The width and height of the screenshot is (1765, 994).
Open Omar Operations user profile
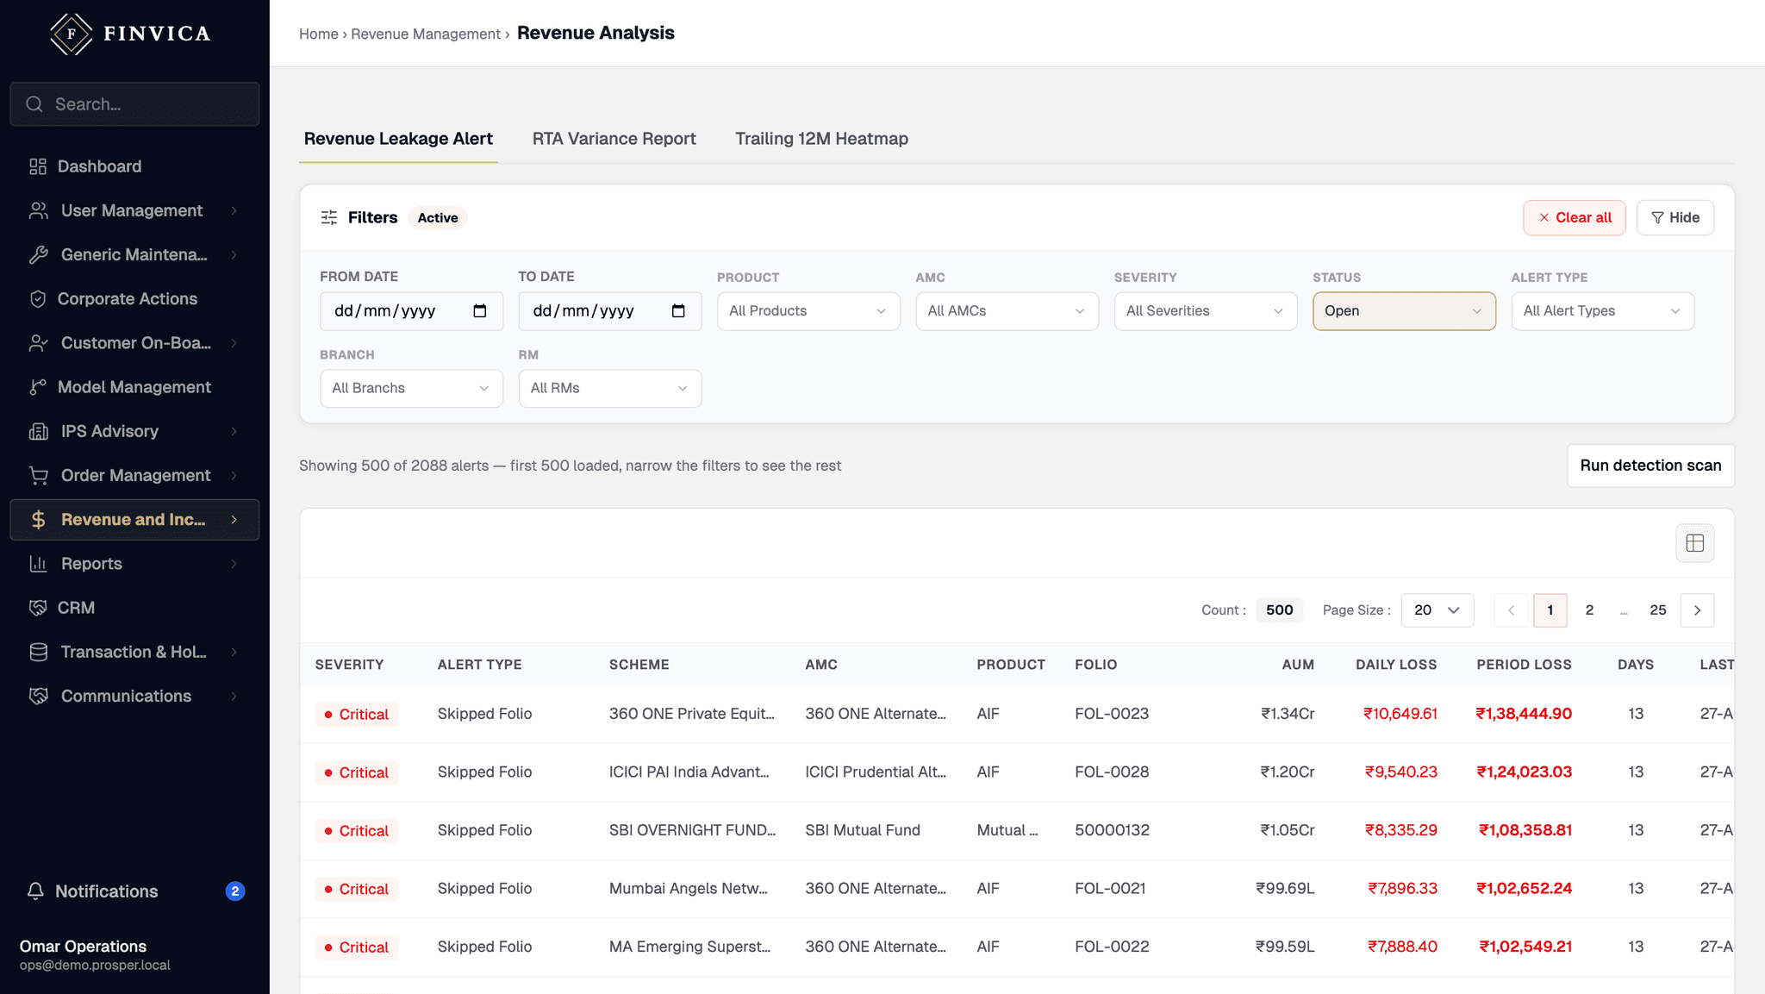[95, 955]
